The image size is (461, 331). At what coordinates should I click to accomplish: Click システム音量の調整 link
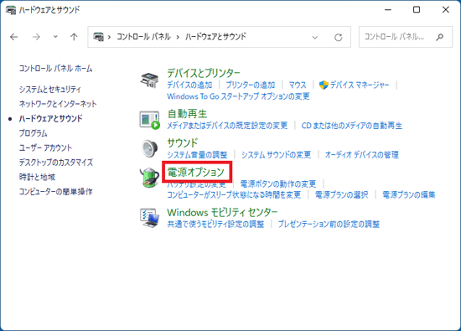(197, 155)
